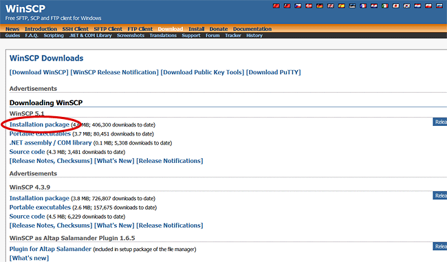Download the .NET assembly / COM library
Image resolution: width=447 pixels, height=262 pixels.
[x=50, y=143]
